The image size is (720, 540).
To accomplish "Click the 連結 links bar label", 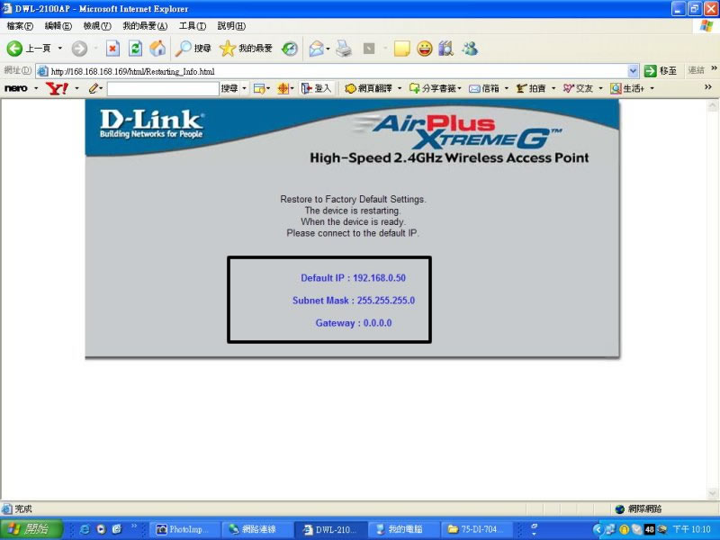I will pyautogui.click(x=696, y=71).
